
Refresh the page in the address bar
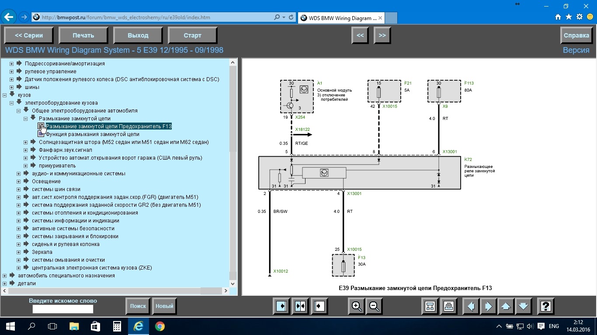(x=292, y=17)
